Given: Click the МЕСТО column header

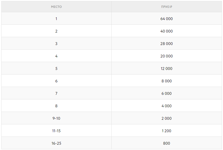Looking at the screenshot, I should (x=56, y=7).
